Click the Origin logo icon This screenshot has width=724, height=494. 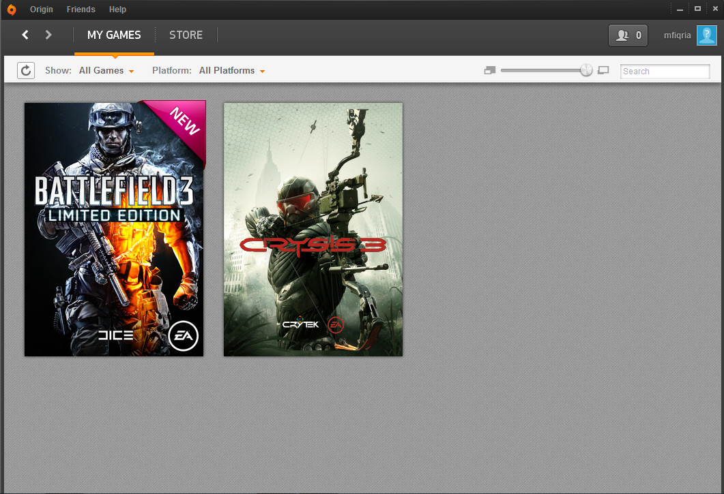tap(12, 10)
